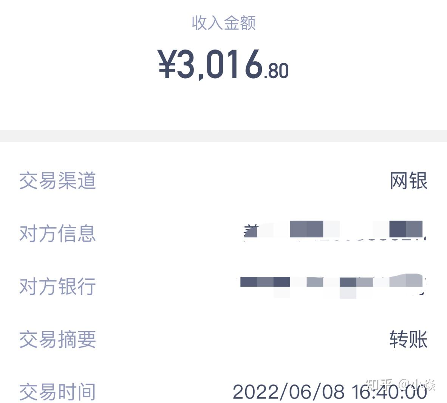
Task: Tap the .80 decimal portion
Action: pos(276,71)
